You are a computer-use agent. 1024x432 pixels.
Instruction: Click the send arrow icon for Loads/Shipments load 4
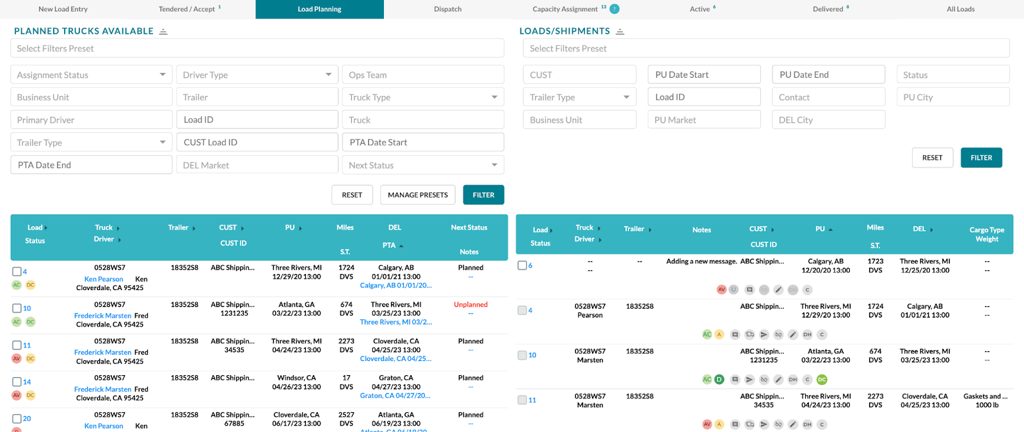pyautogui.click(x=764, y=334)
